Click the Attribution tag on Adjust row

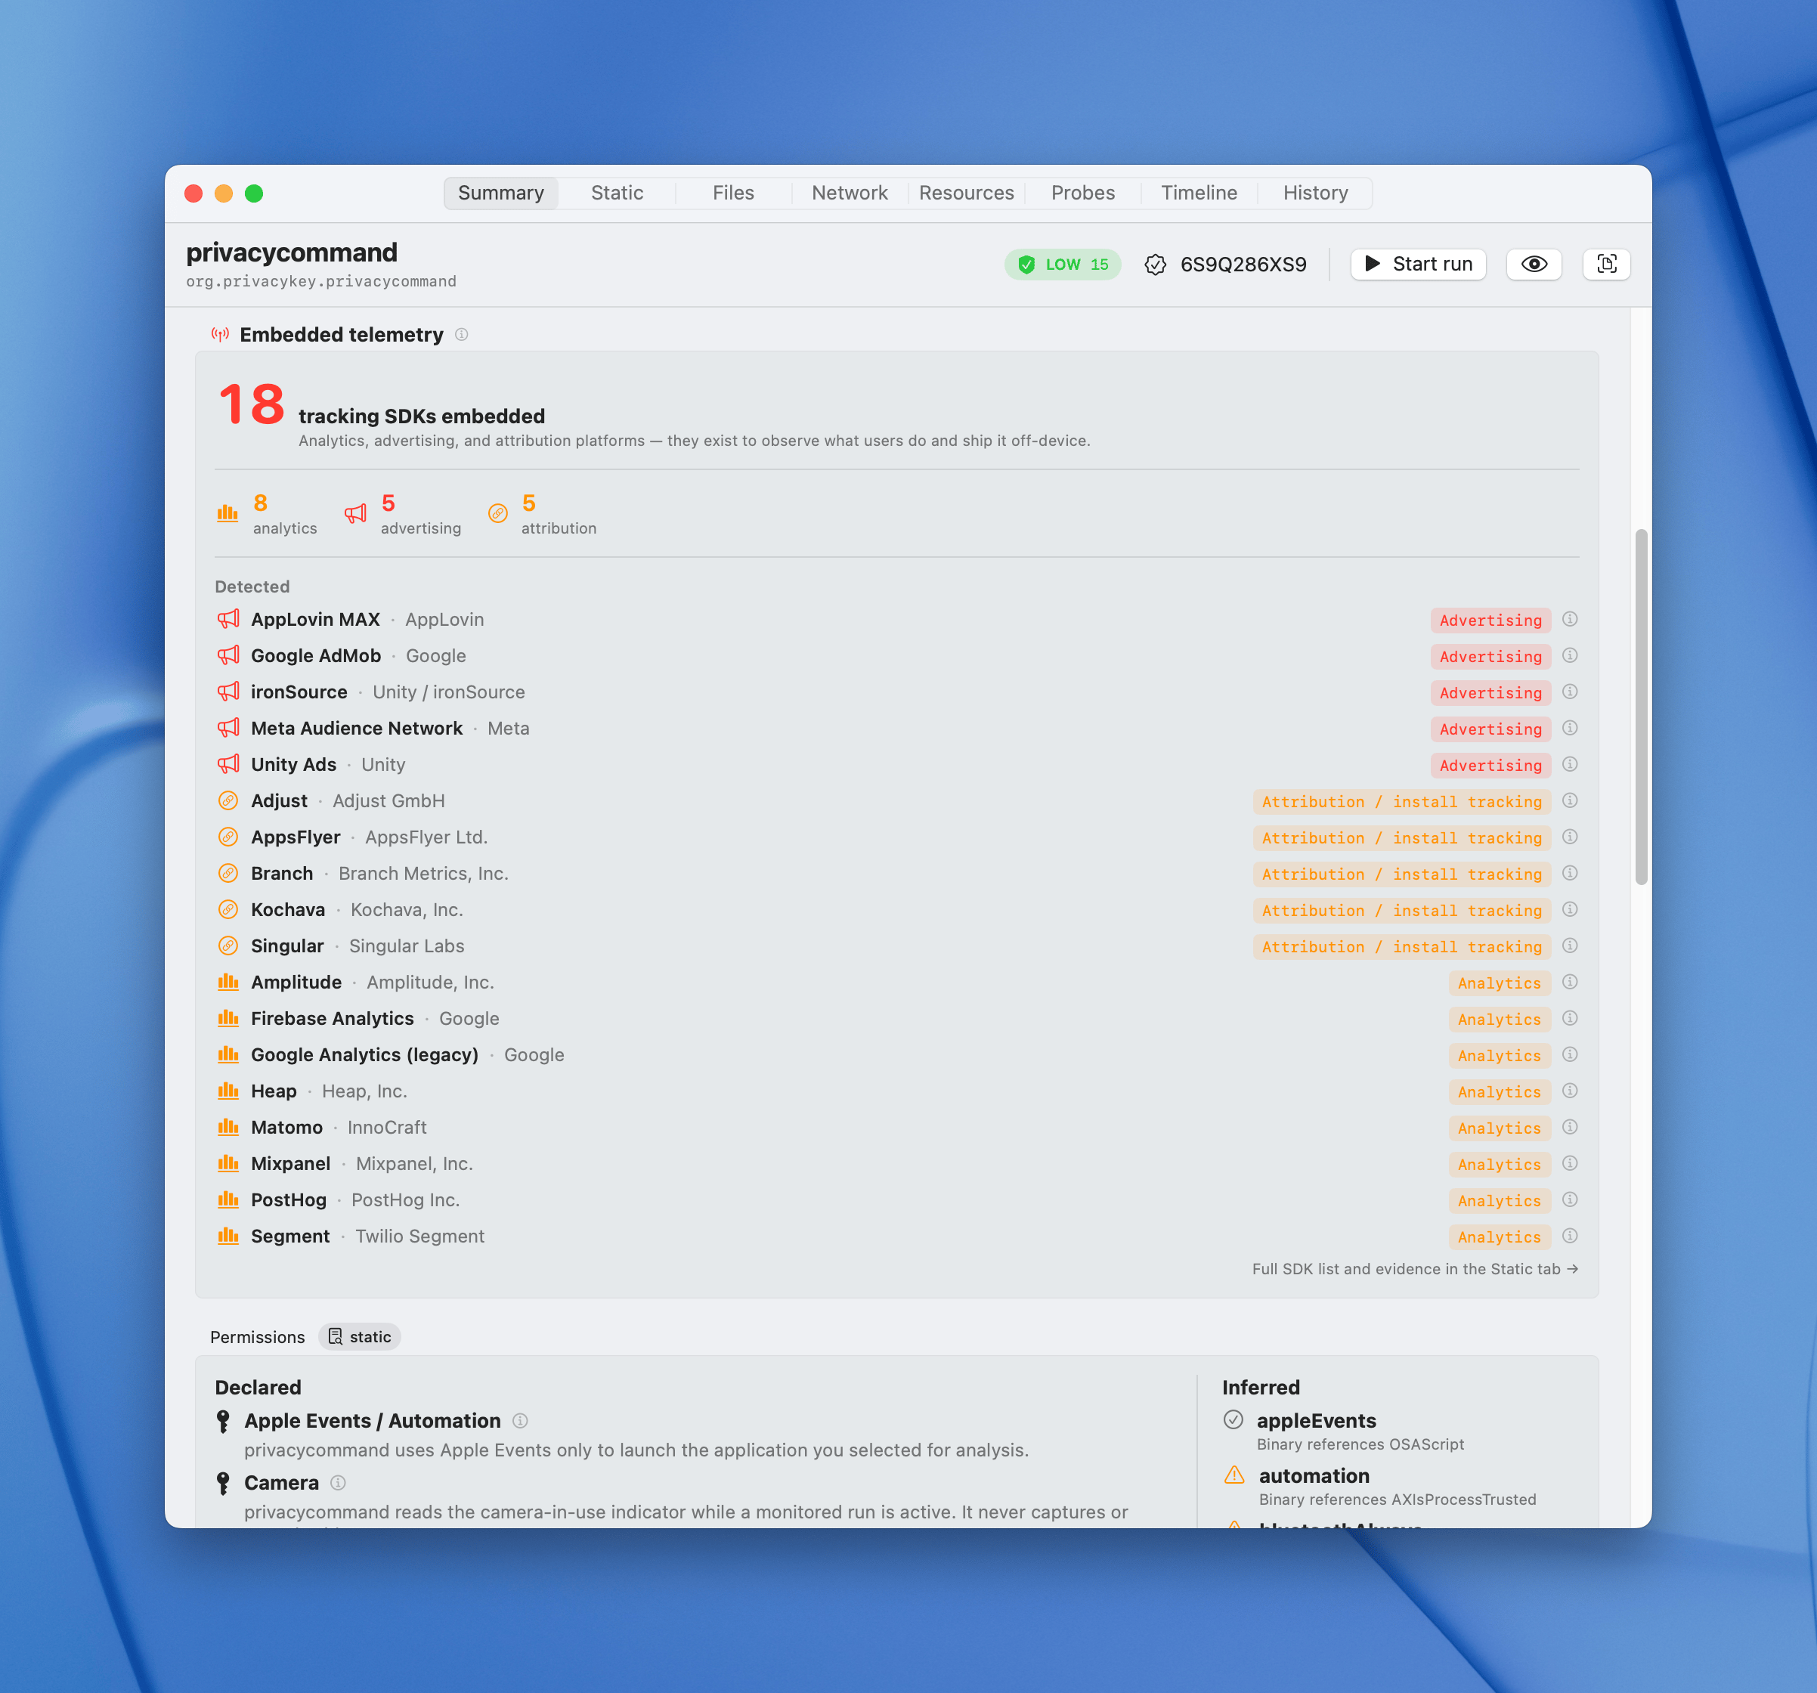tap(1401, 802)
